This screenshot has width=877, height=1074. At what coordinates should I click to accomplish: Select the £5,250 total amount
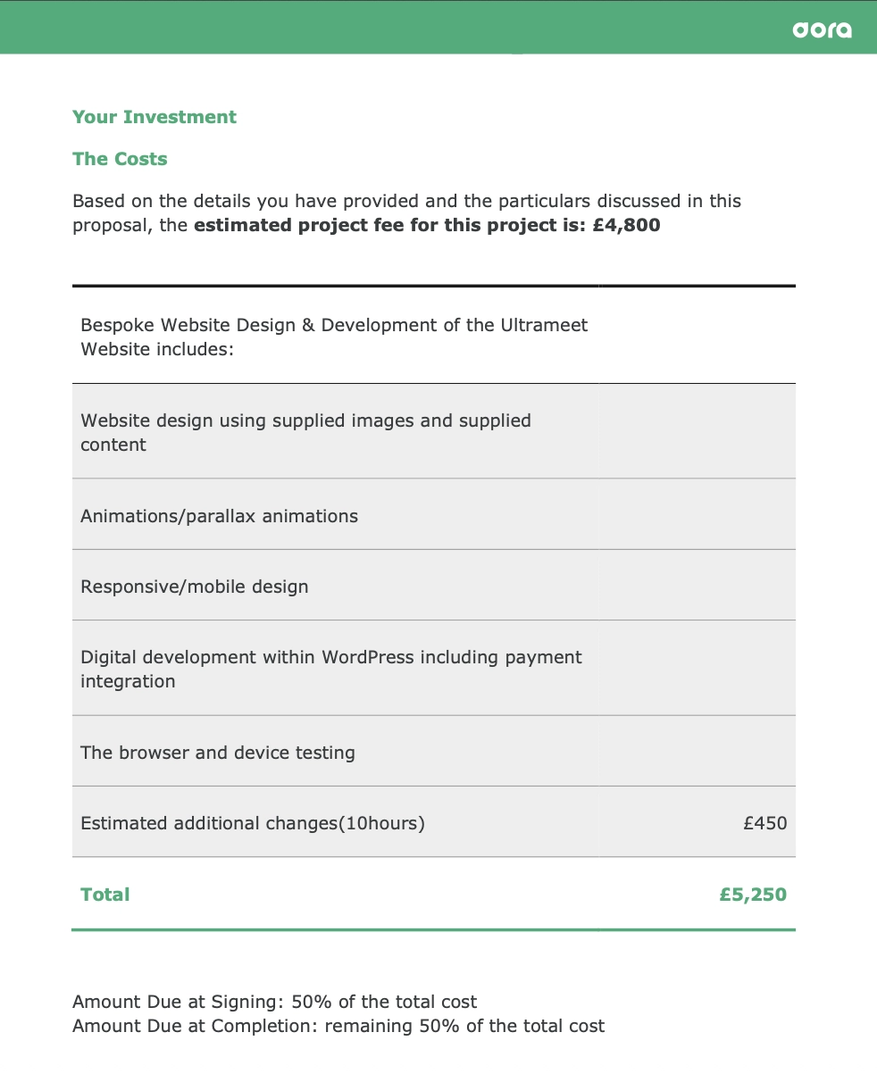coord(753,895)
